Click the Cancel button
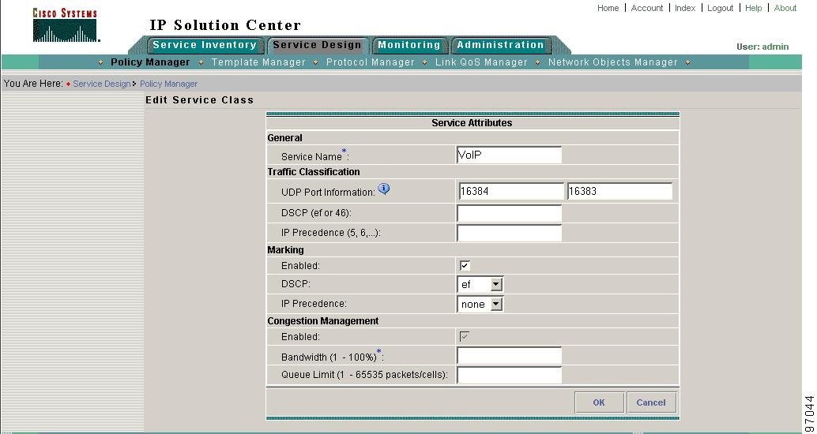 pos(651,402)
